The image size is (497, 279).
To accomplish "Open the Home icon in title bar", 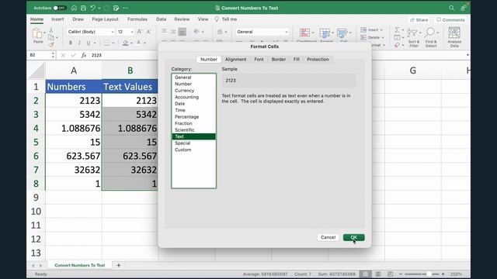I will tap(74, 8).
